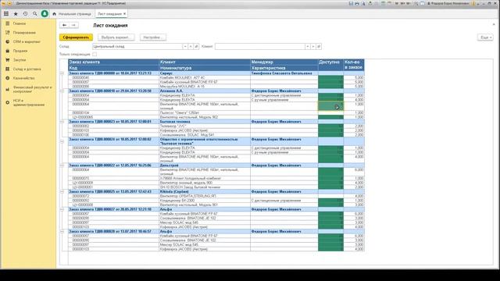Open the Еще dropdown menu
The image size is (500, 281).
pos(485,37)
